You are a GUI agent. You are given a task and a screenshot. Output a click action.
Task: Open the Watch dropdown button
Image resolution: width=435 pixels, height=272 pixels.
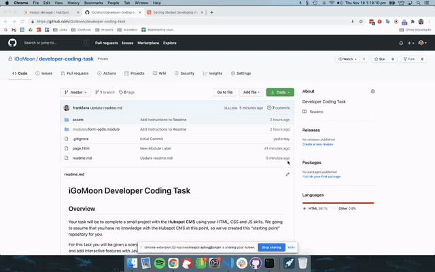click(x=347, y=59)
